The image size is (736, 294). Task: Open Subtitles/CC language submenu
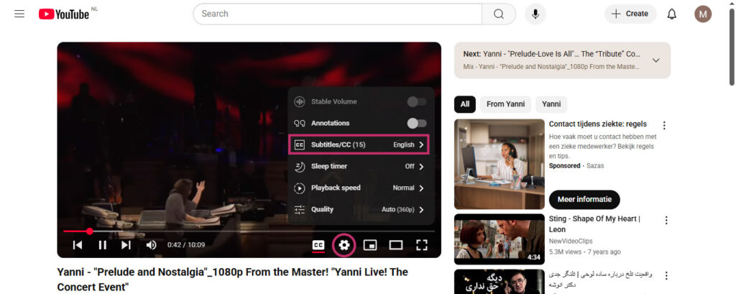click(x=359, y=144)
